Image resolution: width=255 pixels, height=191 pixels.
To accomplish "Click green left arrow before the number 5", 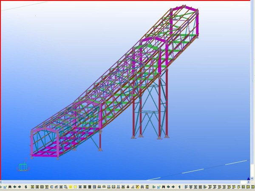I will [x=15, y=187].
